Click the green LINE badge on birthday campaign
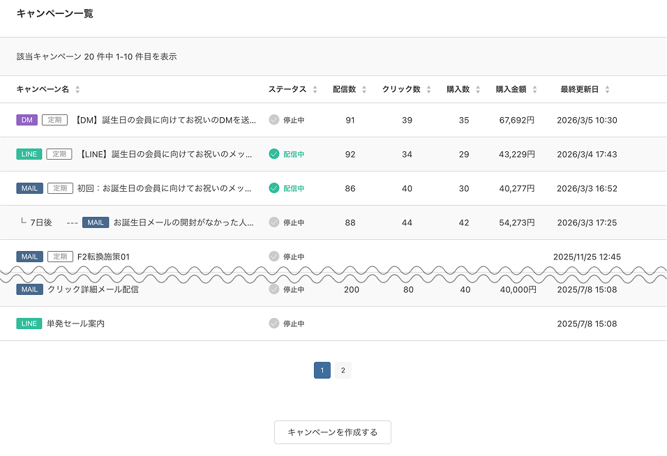The height and width of the screenshot is (456, 667). point(29,154)
